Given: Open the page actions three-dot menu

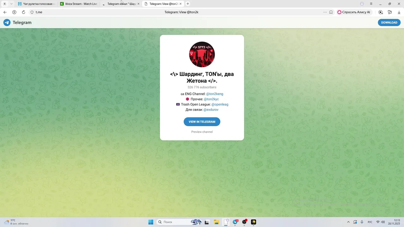Looking at the screenshot, I should (325, 12).
